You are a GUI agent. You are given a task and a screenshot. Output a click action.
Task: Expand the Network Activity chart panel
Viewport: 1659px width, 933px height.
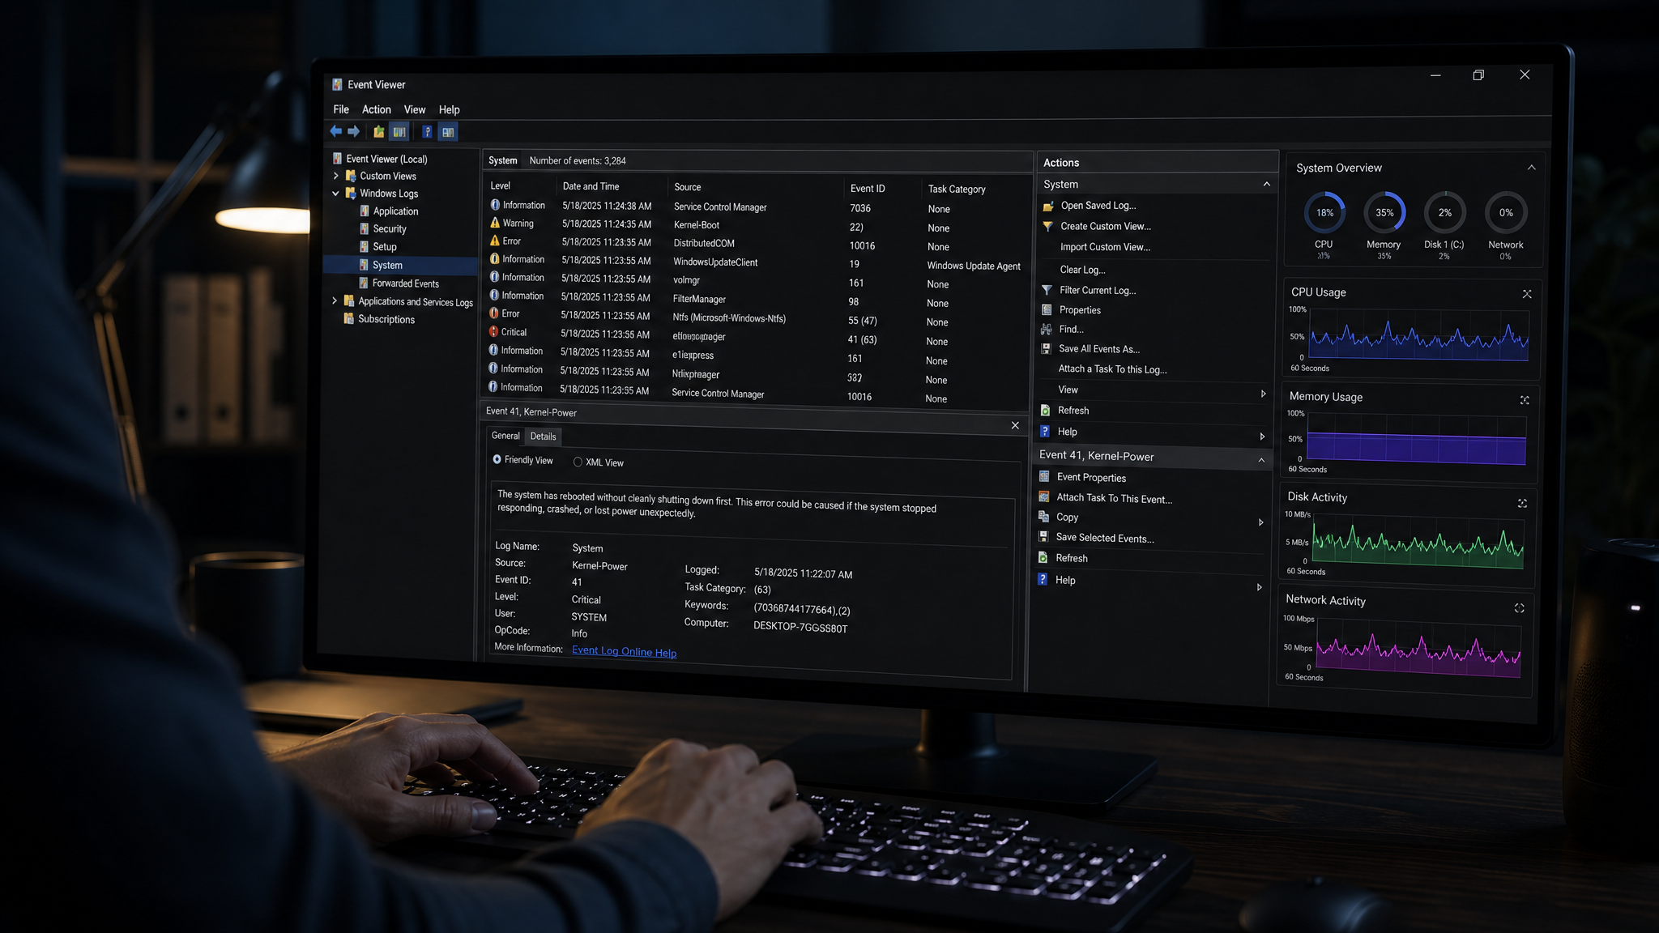[x=1520, y=608]
